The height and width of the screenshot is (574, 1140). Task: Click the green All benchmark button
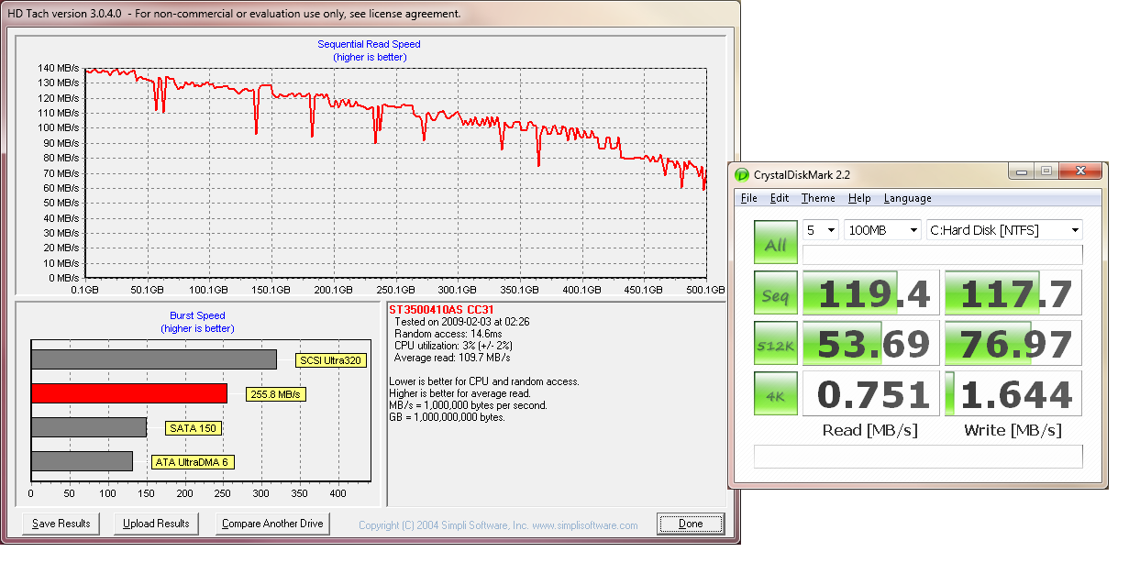(776, 243)
